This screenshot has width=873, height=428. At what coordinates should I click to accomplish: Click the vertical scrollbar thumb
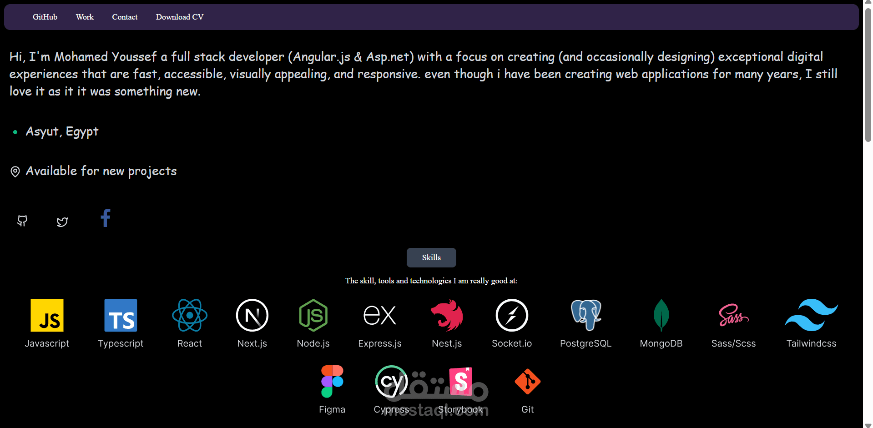(868, 75)
